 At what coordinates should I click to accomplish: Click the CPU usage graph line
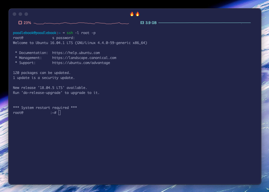pyautogui.click(x=81, y=23)
